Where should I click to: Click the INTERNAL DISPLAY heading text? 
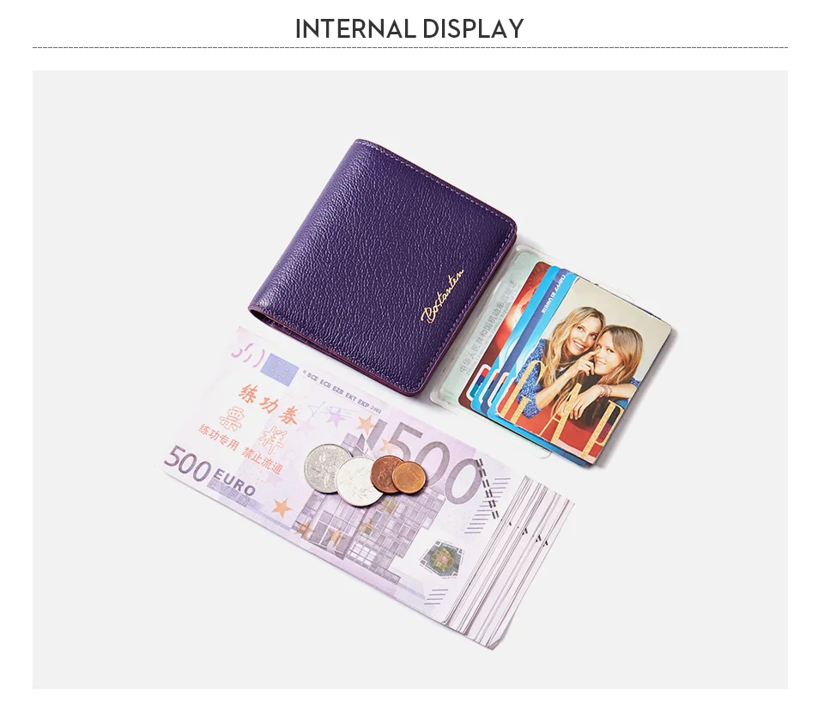[409, 29]
